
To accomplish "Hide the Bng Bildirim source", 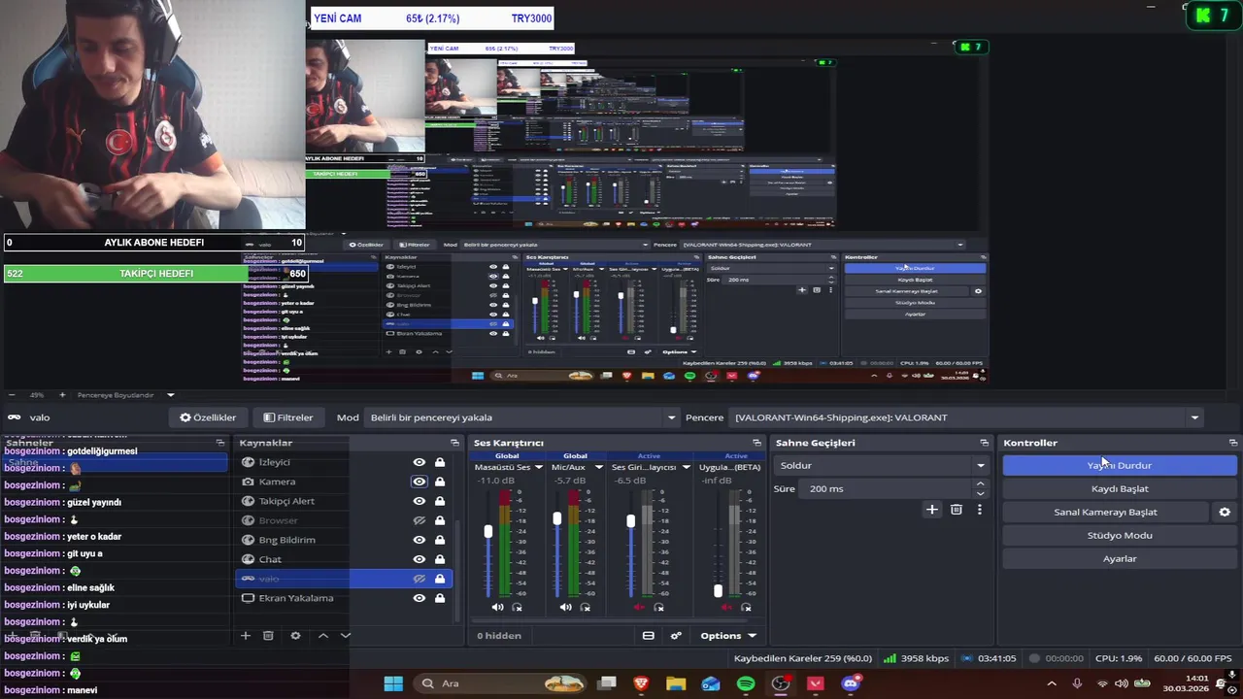I will coord(419,540).
